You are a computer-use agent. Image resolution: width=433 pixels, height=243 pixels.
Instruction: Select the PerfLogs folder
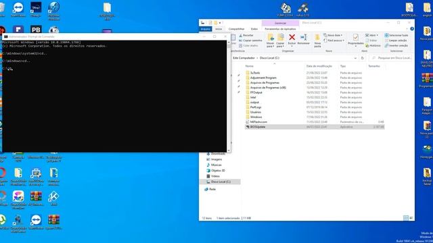(x=256, y=107)
